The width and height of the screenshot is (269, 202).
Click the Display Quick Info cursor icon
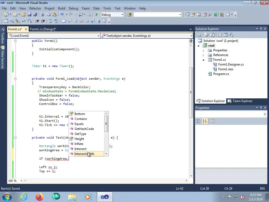pos(18,21)
